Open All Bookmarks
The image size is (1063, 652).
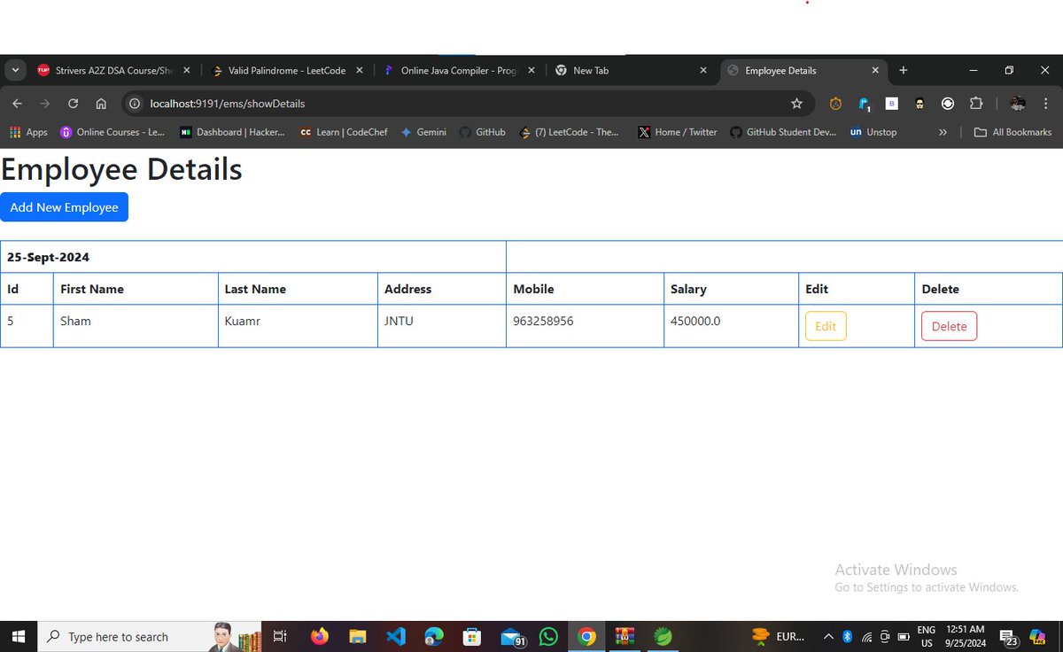1013,132
